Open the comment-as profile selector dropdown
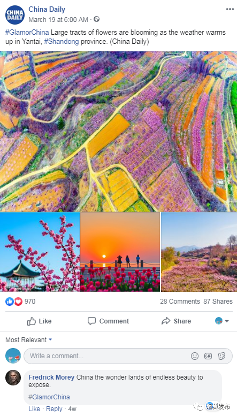237x417 pixels. pyautogui.click(x=222, y=321)
